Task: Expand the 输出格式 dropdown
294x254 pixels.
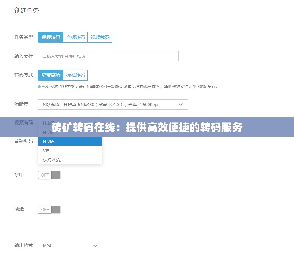Action: coord(70,246)
